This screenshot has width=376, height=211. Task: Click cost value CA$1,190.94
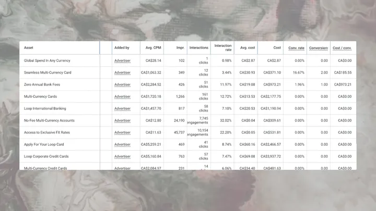[x=271, y=108]
